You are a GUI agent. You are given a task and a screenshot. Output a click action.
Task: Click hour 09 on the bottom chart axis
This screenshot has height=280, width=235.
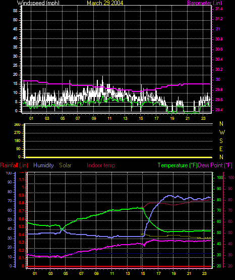[x=96, y=273]
